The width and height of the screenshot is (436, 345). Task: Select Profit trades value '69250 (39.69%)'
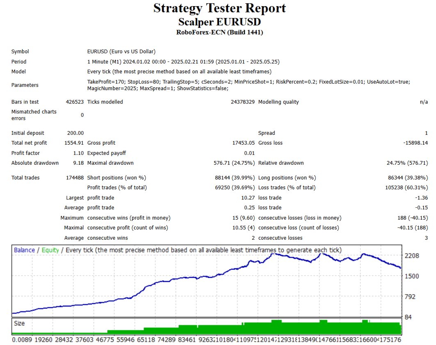point(234,188)
